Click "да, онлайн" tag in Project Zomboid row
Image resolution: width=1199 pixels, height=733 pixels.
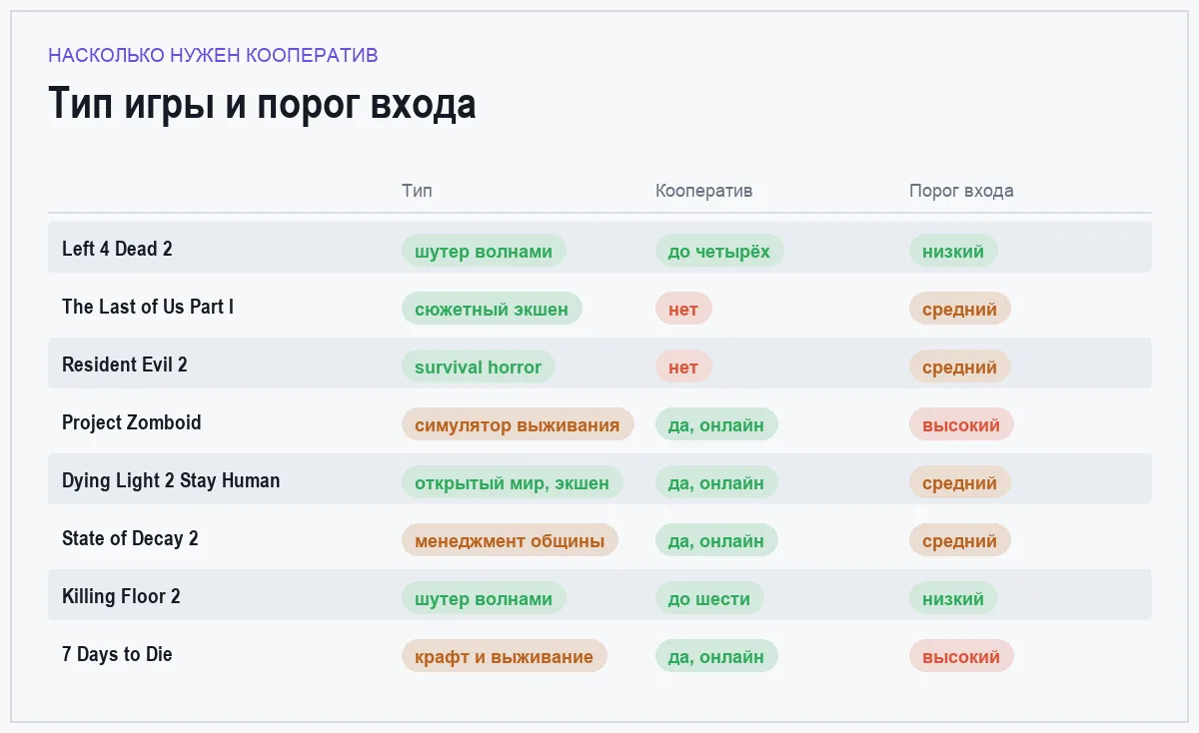pos(716,425)
